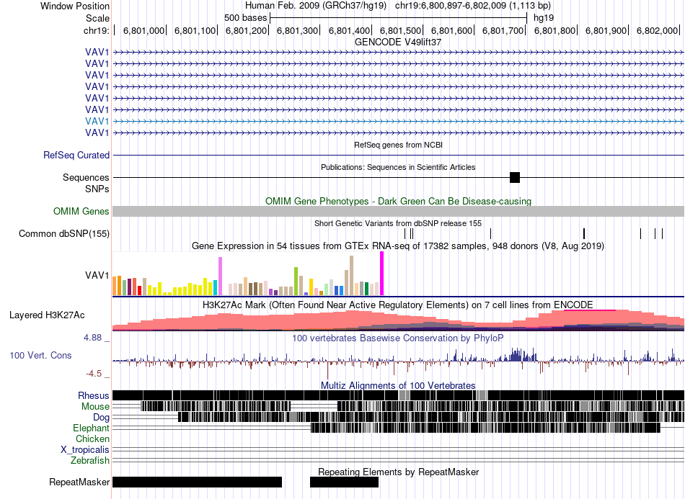Click the tall blue PhyloP conservation peak

tap(518, 354)
